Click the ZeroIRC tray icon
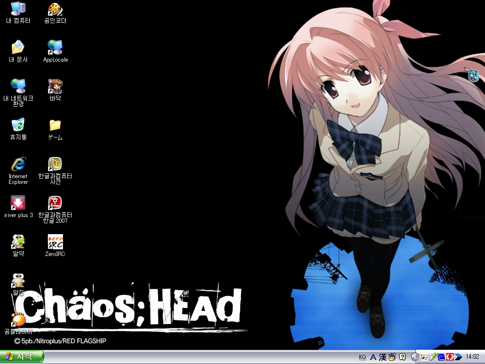 (x=424, y=357)
